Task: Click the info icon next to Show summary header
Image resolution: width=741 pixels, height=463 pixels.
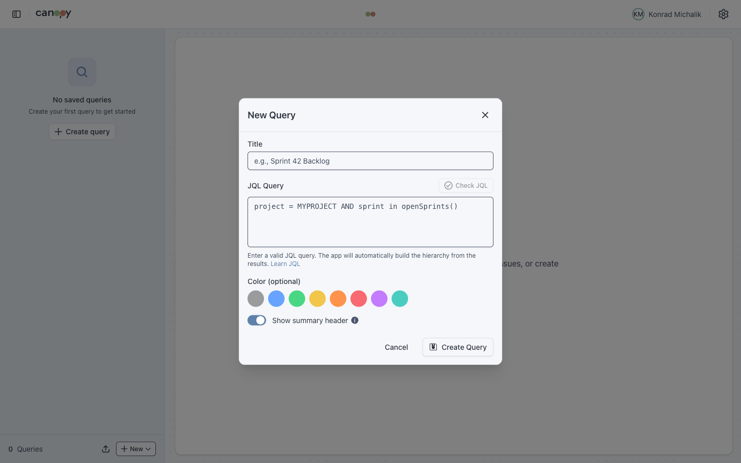Action: [355, 320]
